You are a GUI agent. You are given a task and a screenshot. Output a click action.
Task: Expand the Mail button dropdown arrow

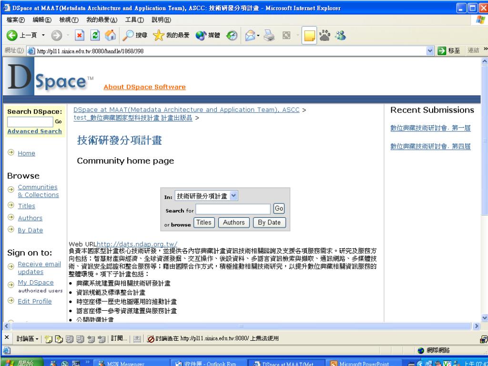point(258,35)
